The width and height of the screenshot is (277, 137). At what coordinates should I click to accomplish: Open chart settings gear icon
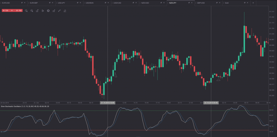pyautogui.click(x=48, y=11)
